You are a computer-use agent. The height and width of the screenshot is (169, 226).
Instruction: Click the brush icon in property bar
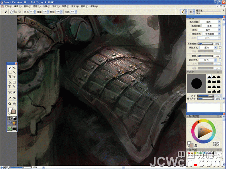pyautogui.click(x=6, y=12)
